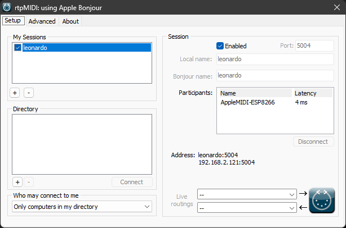Click the rtpMIDI app icon in title bar
The width and height of the screenshot is (346, 228).
pyautogui.click(x=7, y=7)
